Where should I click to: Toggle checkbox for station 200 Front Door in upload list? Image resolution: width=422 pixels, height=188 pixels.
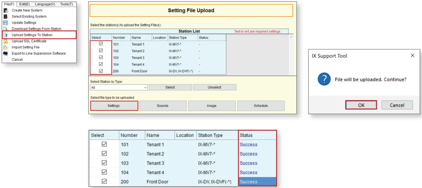coord(101,71)
